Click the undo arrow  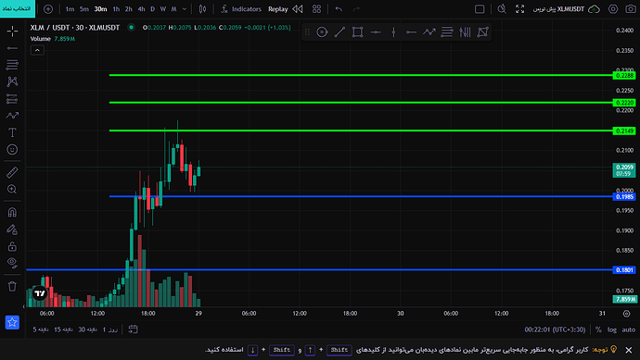coord(339,9)
